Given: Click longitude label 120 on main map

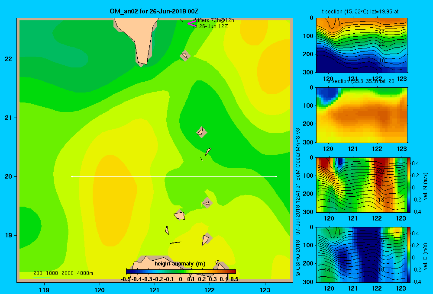Looking at the screenshot, I should pos(100,290).
